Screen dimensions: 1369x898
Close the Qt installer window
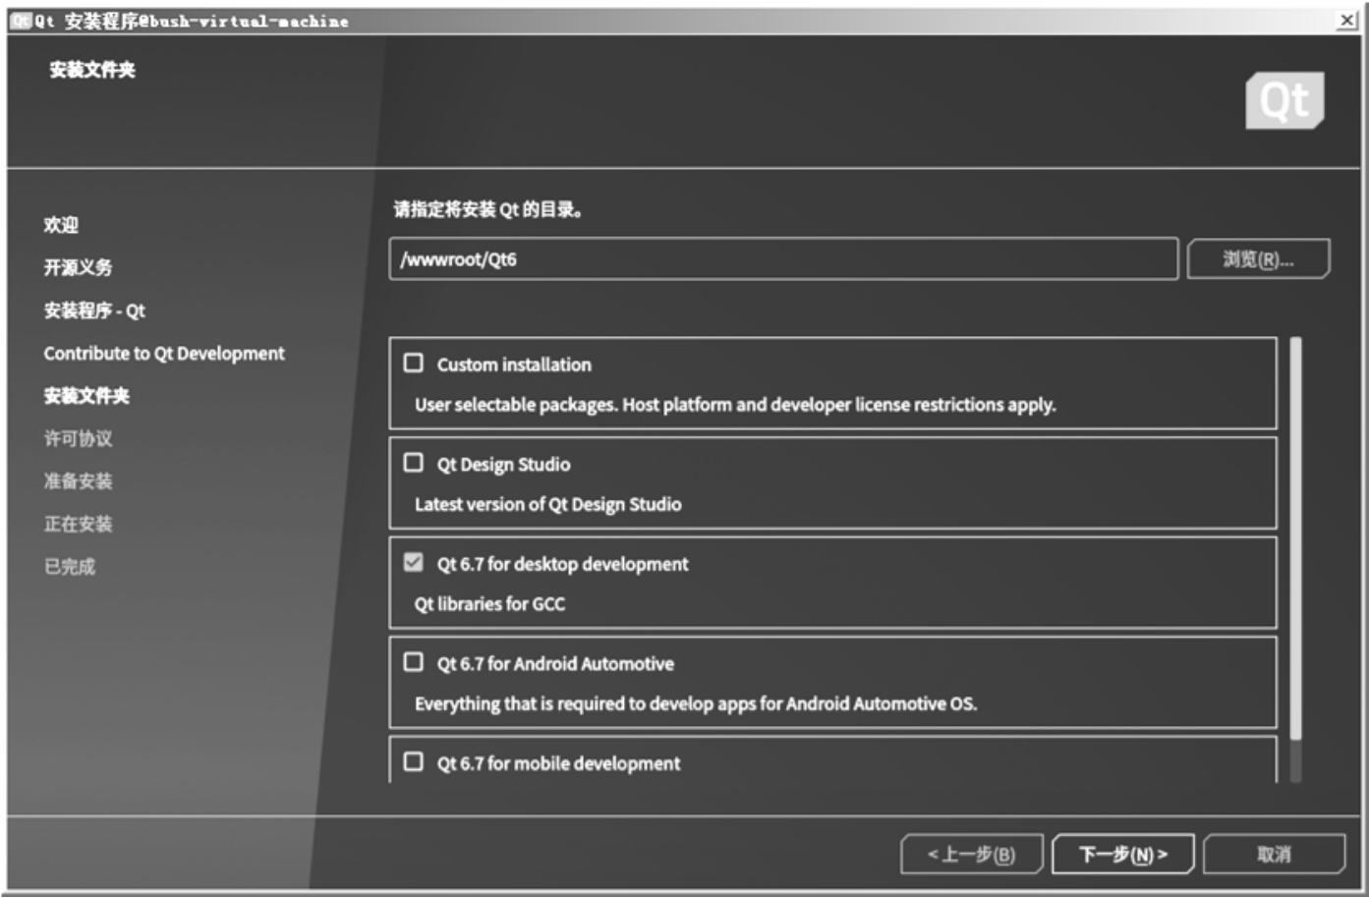coord(1346,21)
